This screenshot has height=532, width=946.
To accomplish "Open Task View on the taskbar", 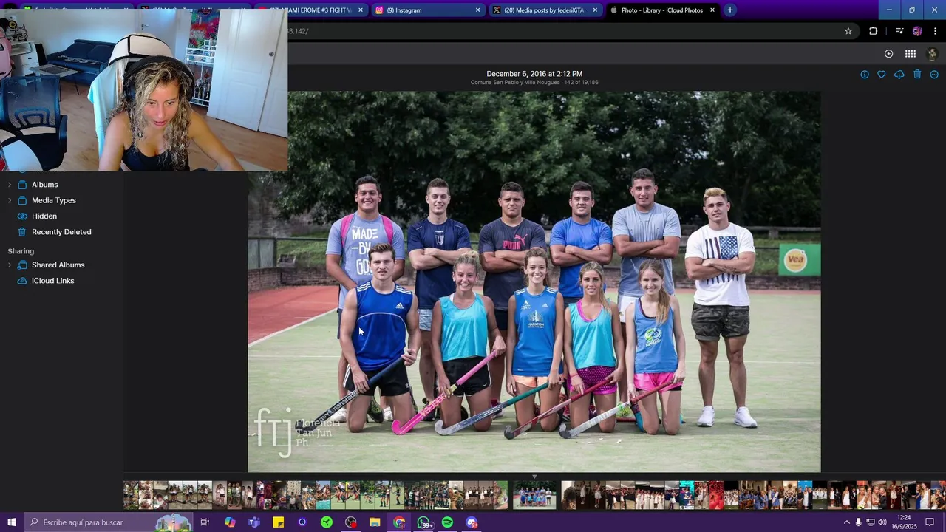I will [205, 522].
